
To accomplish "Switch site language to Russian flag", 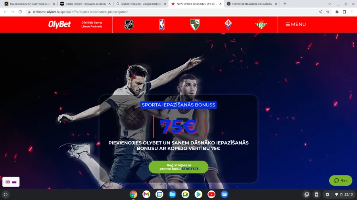I will point(14,182).
